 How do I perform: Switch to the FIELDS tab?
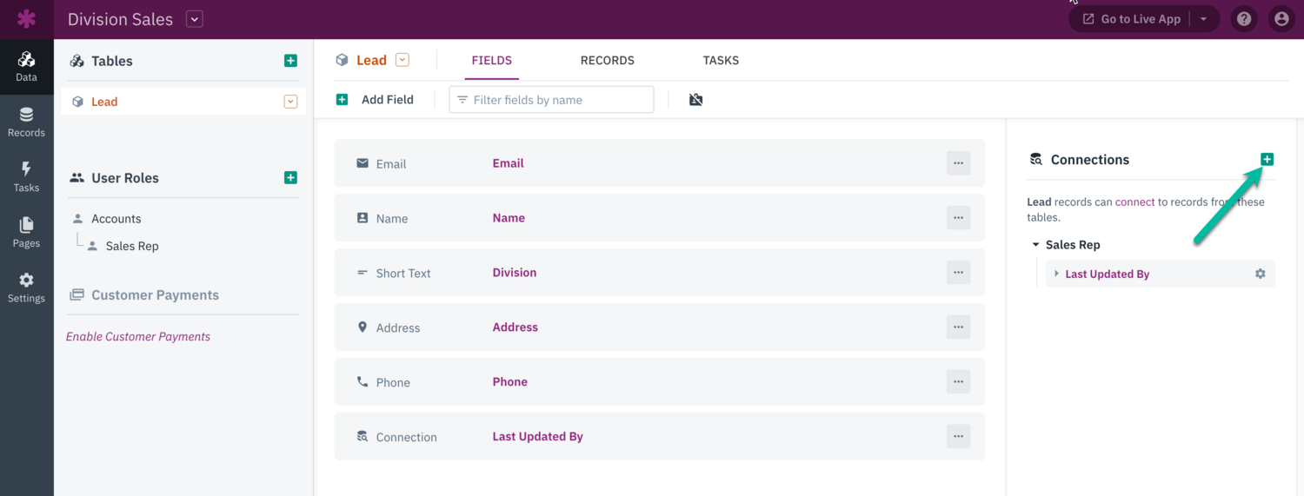491,60
